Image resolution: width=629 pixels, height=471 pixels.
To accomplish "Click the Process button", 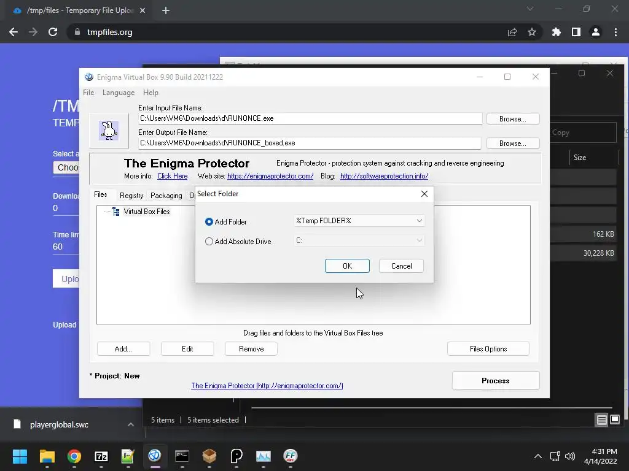I will (x=496, y=380).
